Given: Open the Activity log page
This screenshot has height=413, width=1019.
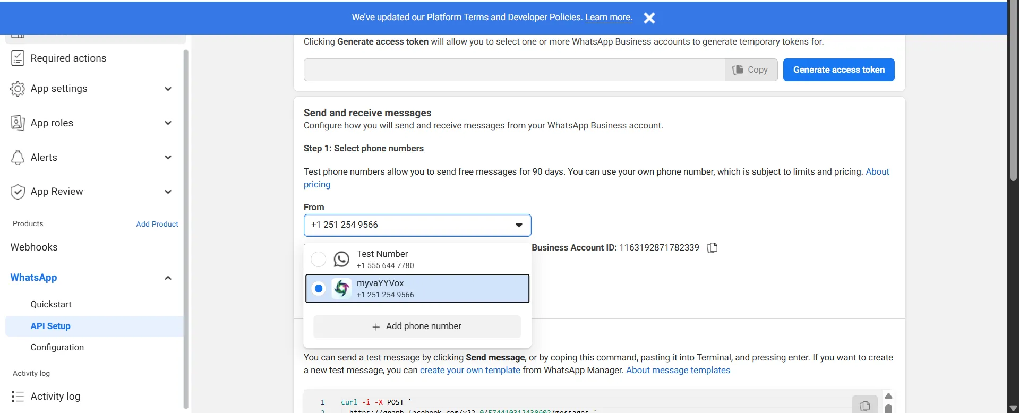Looking at the screenshot, I should point(55,397).
